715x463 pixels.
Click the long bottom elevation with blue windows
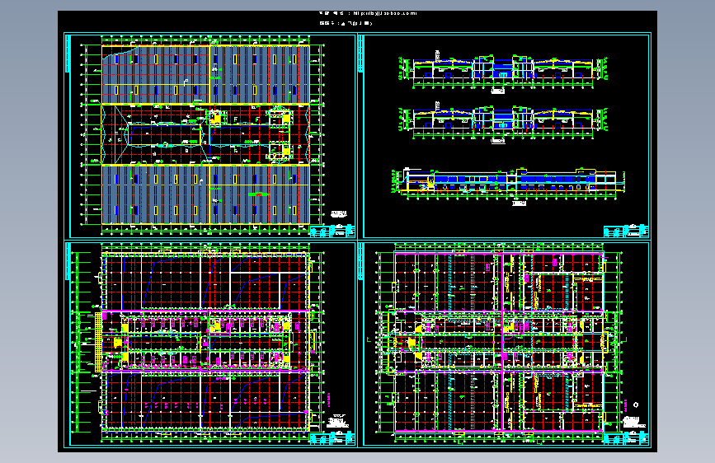pyautogui.click(x=508, y=185)
